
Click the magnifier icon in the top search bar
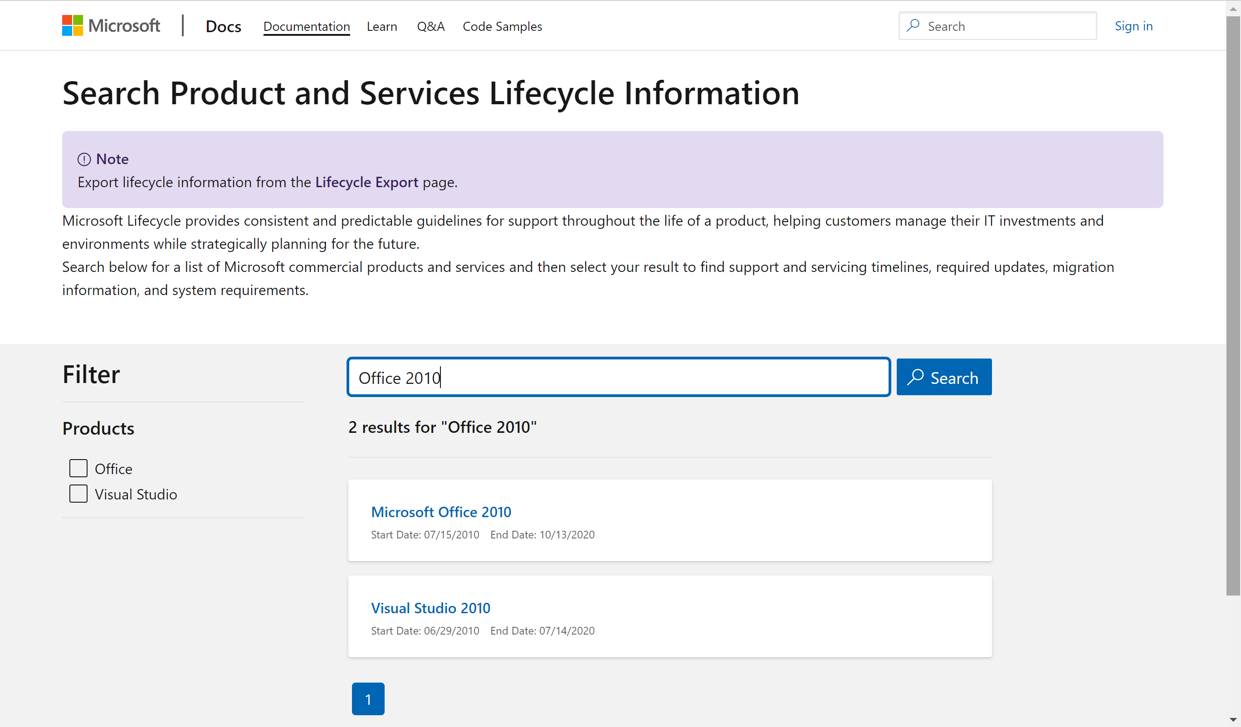[914, 25]
